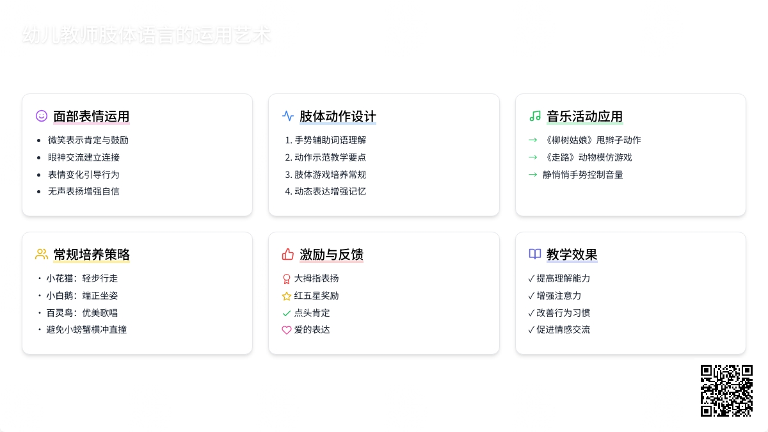Click the green arrow before 《柳树姑娘》甩辫子动作
Viewport: 768px width, 432px height.
pos(532,140)
